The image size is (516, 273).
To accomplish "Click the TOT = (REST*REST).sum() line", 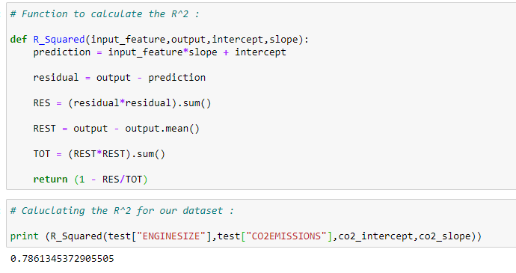I will point(99,154).
